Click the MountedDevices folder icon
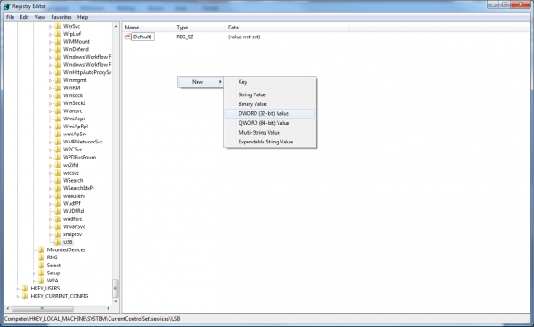 [41, 250]
